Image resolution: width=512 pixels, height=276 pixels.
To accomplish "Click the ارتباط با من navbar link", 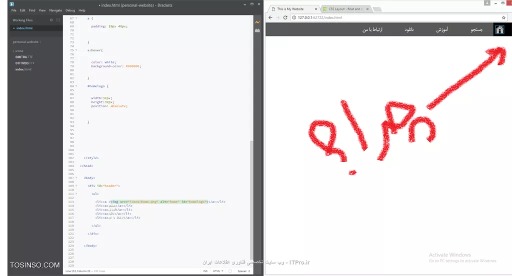I will [x=372, y=29].
